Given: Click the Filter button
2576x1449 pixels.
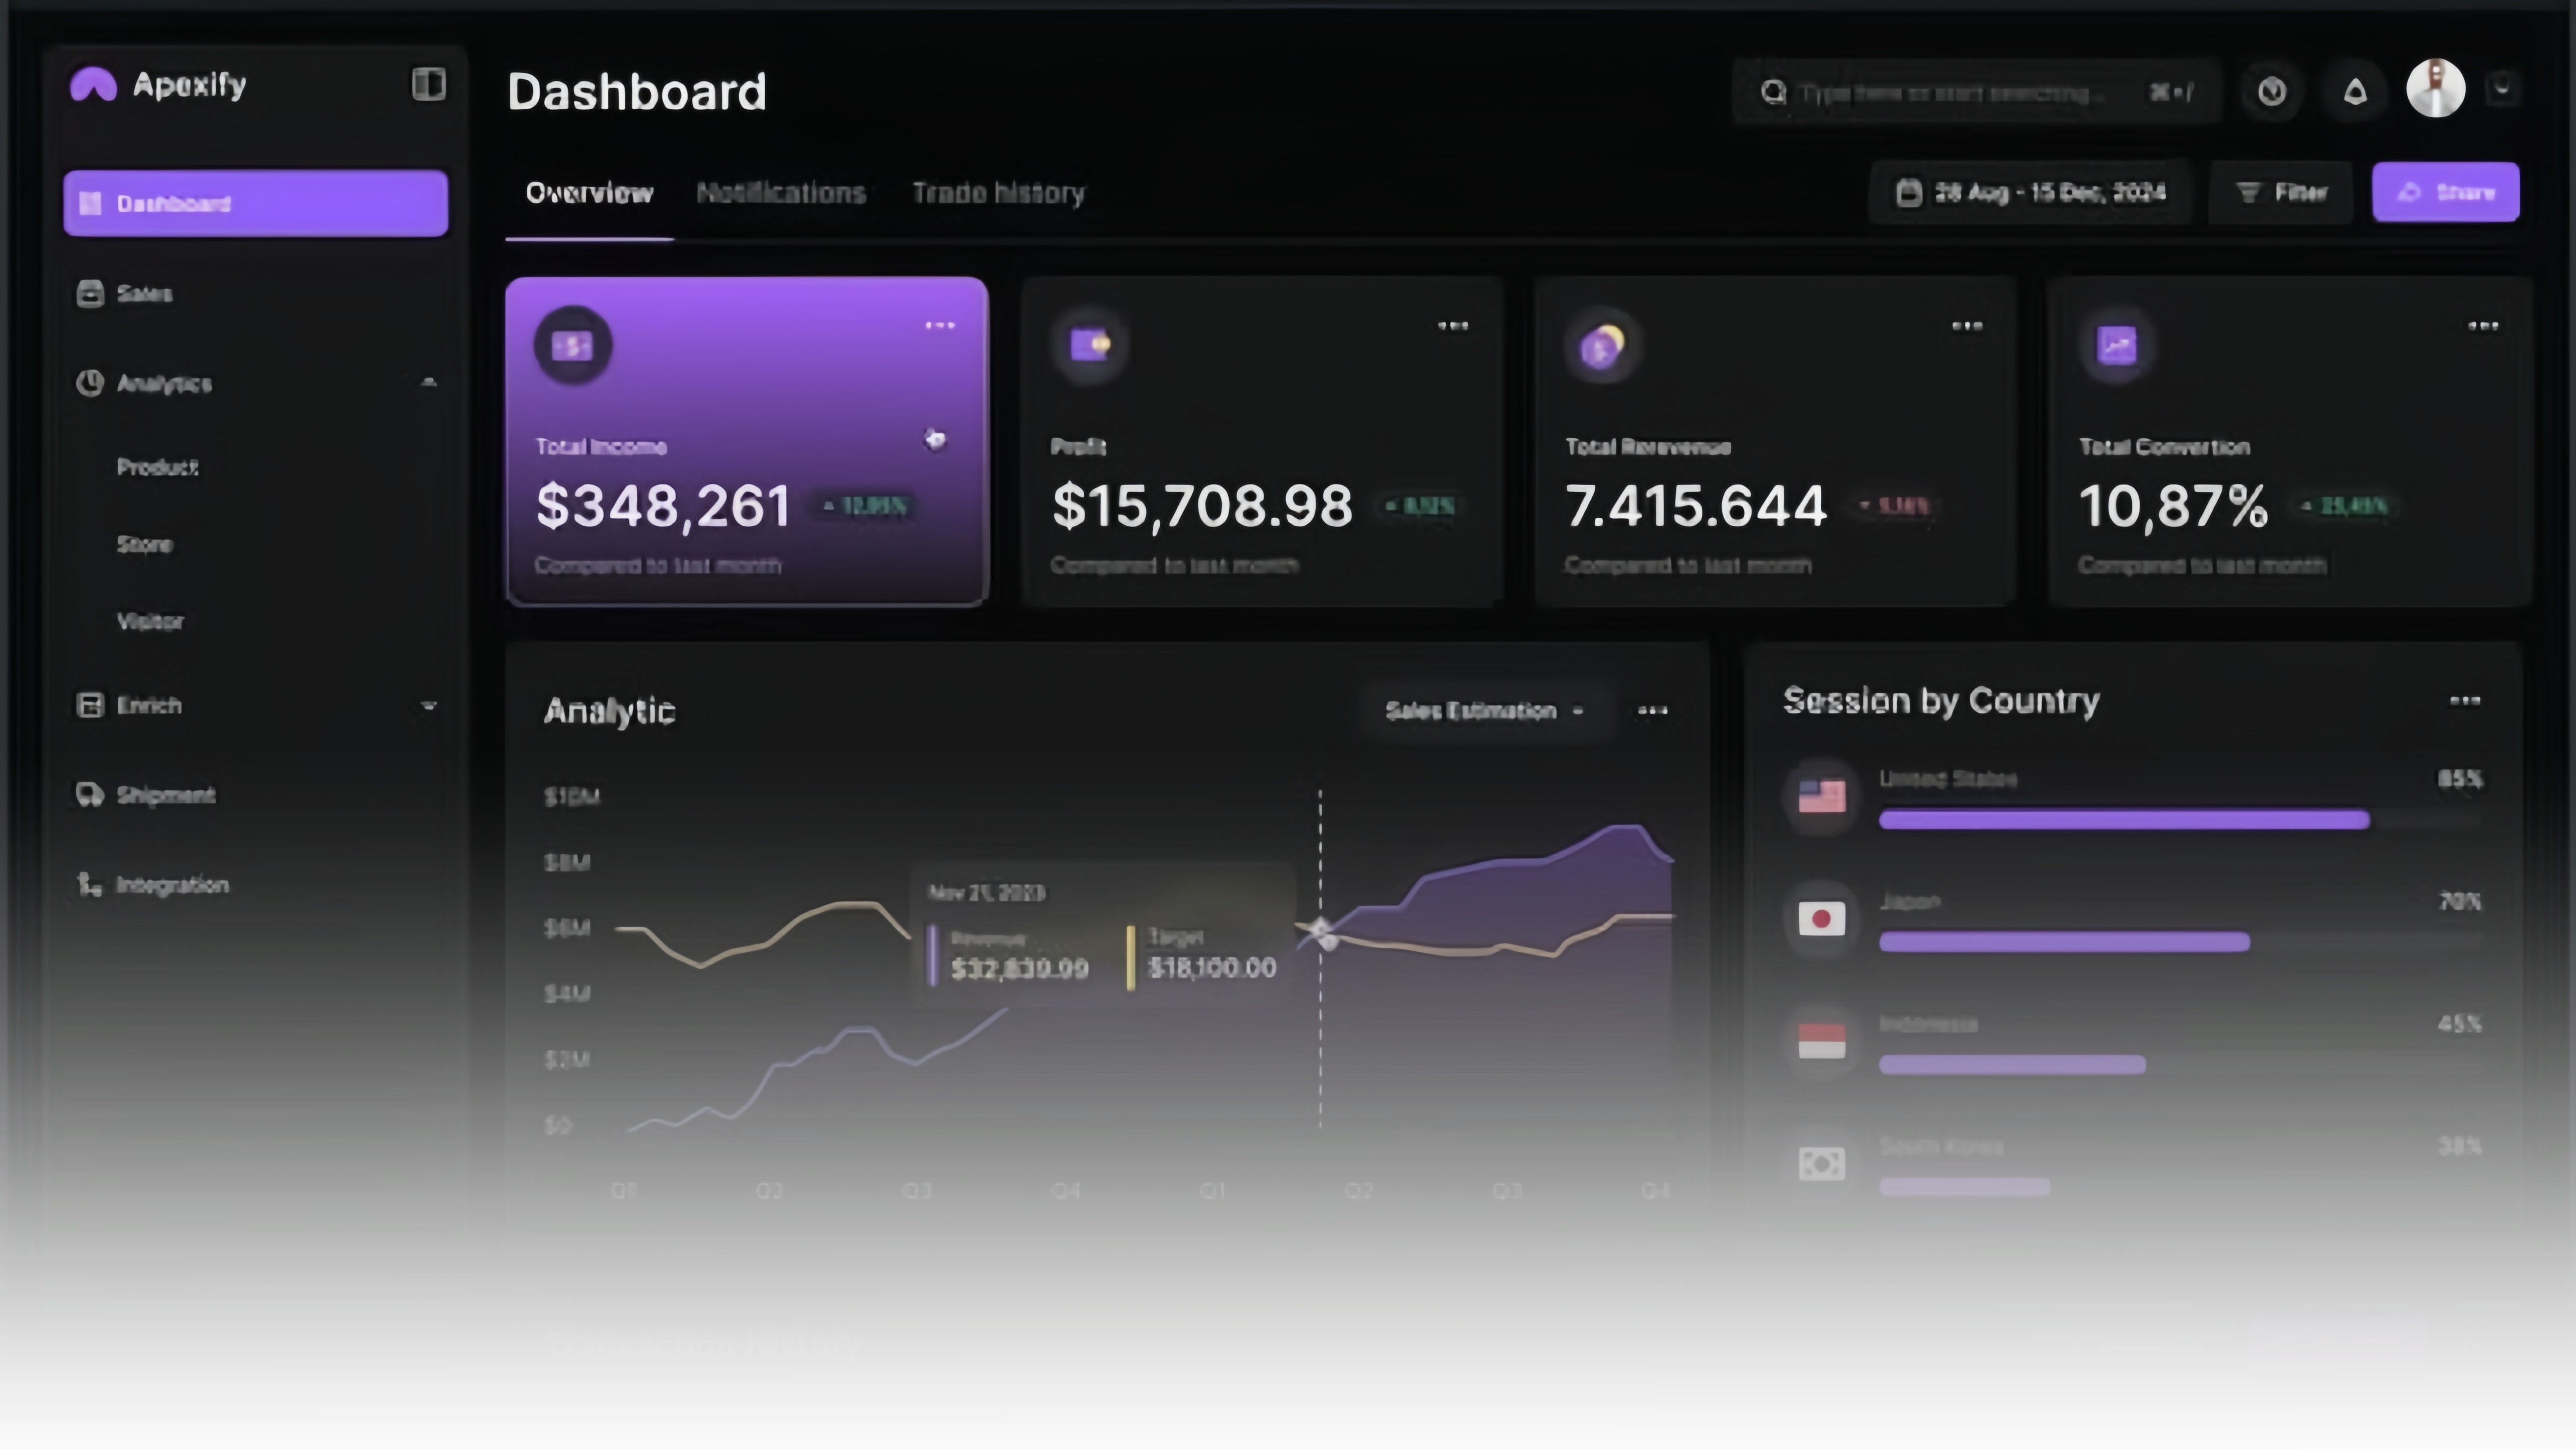Looking at the screenshot, I should (x=2280, y=192).
